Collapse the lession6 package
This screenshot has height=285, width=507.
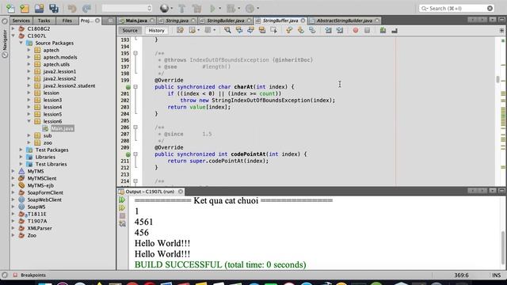tap(29, 121)
